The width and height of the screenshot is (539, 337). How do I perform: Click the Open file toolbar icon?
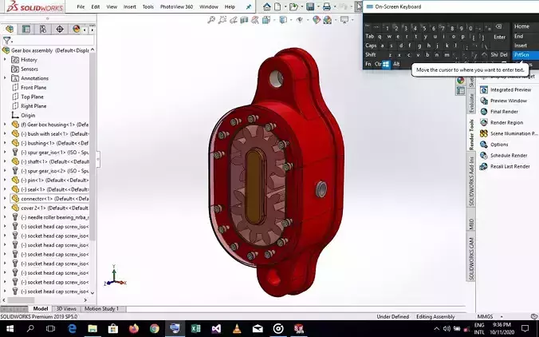[x=293, y=6]
